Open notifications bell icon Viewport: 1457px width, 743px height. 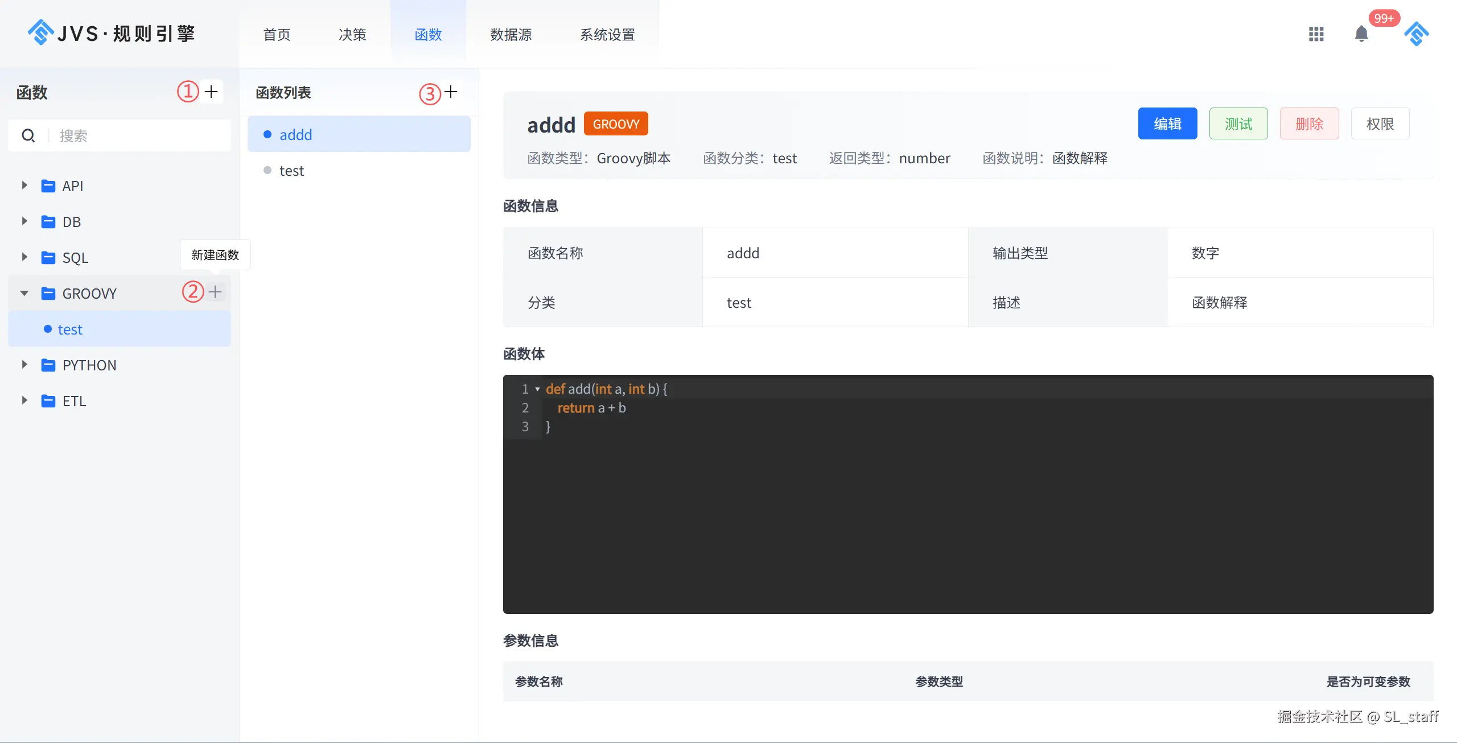point(1361,34)
